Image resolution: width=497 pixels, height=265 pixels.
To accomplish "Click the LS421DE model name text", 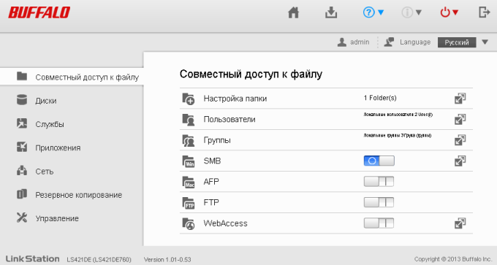I will [x=99, y=260].
